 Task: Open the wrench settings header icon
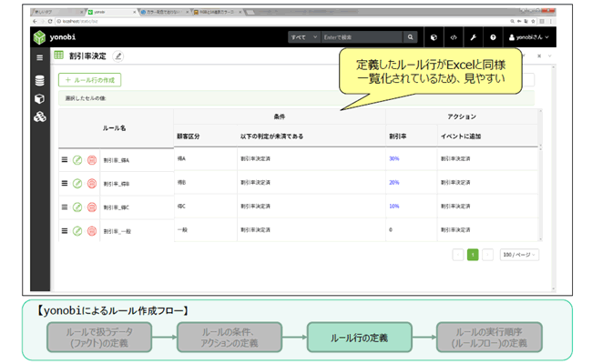[473, 37]
